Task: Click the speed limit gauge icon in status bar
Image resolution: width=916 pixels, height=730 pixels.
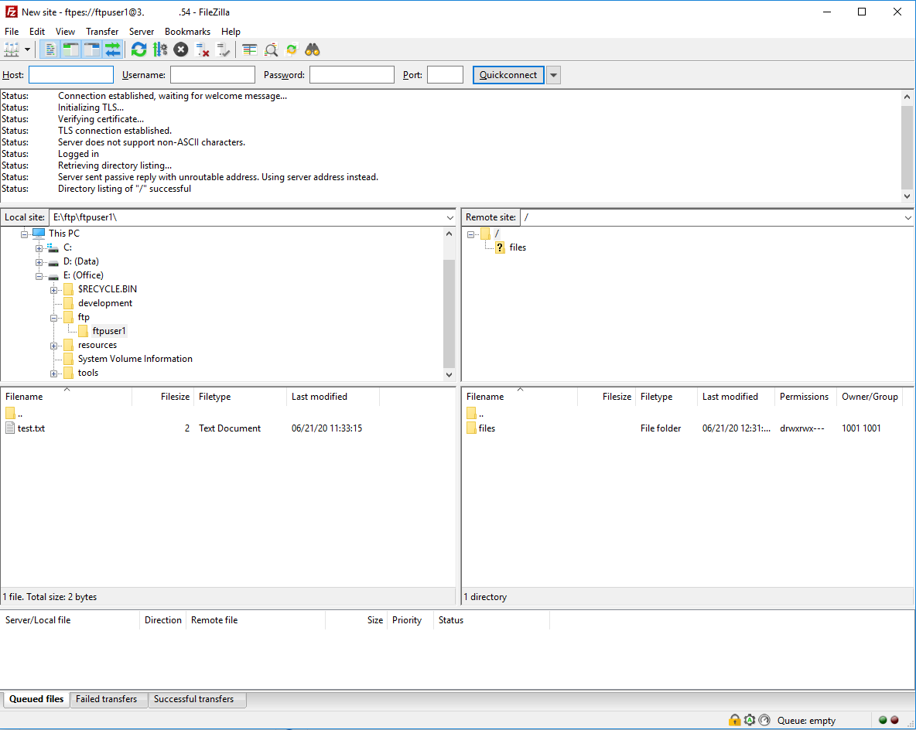Action: [764, 720]
